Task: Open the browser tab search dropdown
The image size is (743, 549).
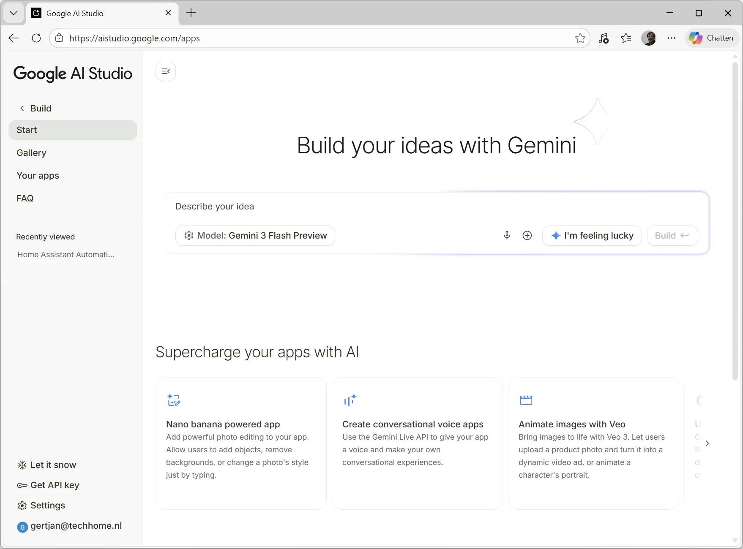Action: 14,13
